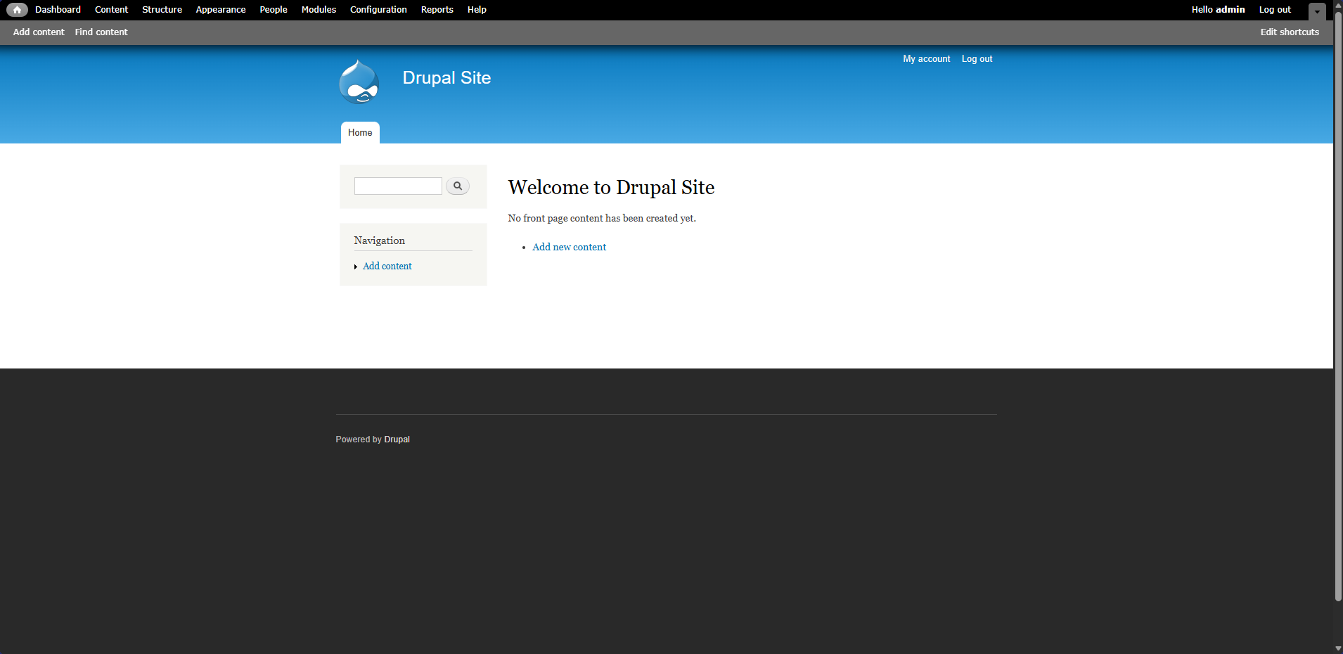Click the home icon in admin toolbar
Screen dimensions: 1343x654
pyautogui.click(x=17, y=10)
